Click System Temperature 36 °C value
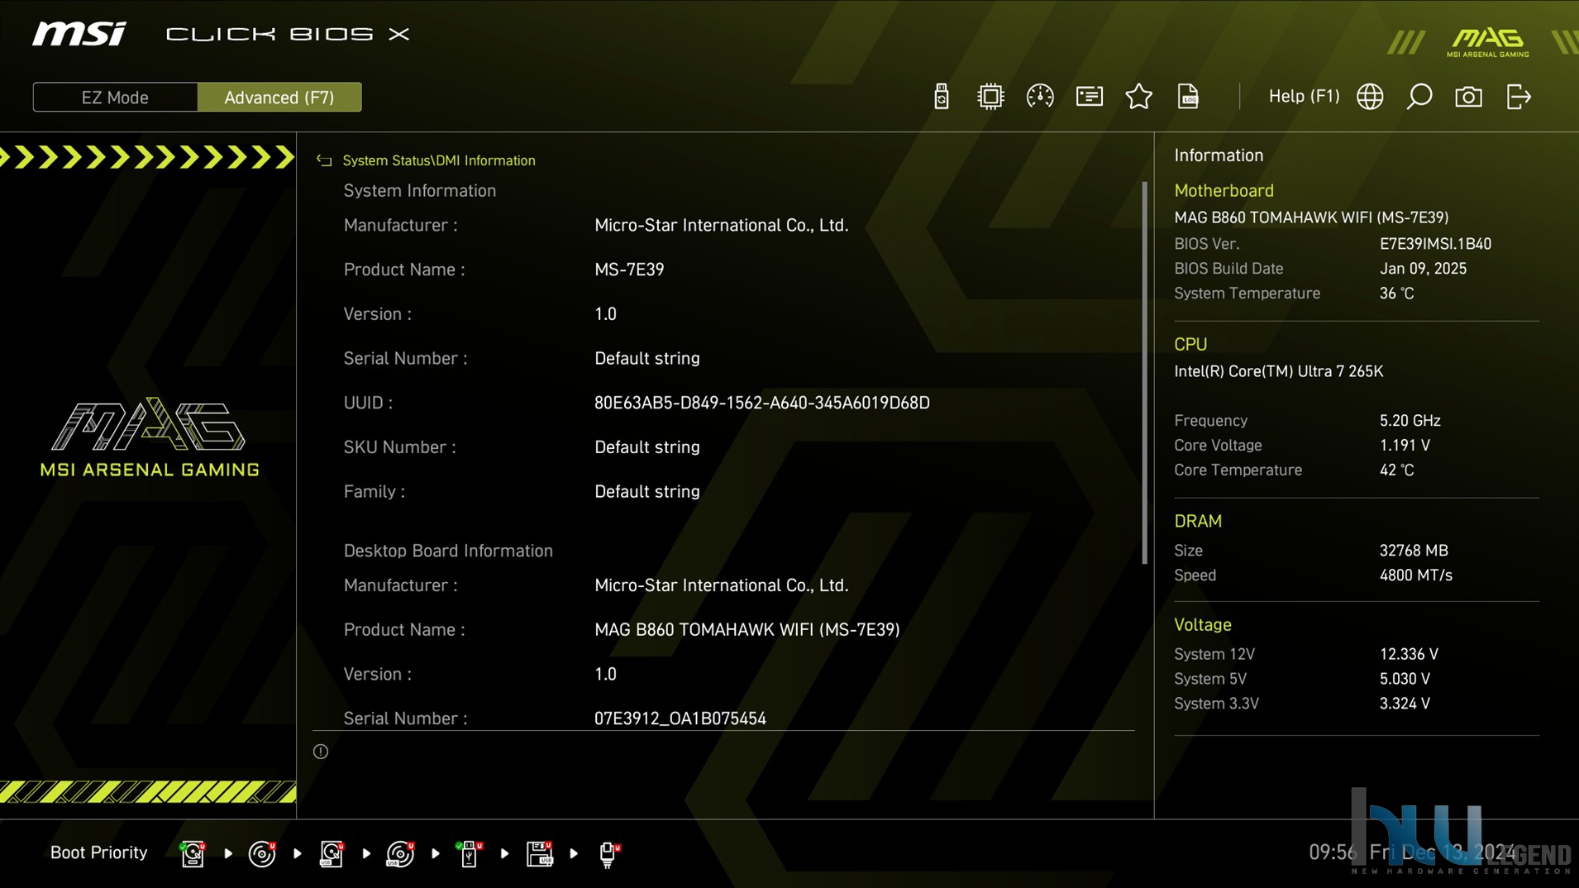Image resolution: width=1579 pixels, height=888 pixels. pos(1396,294)
